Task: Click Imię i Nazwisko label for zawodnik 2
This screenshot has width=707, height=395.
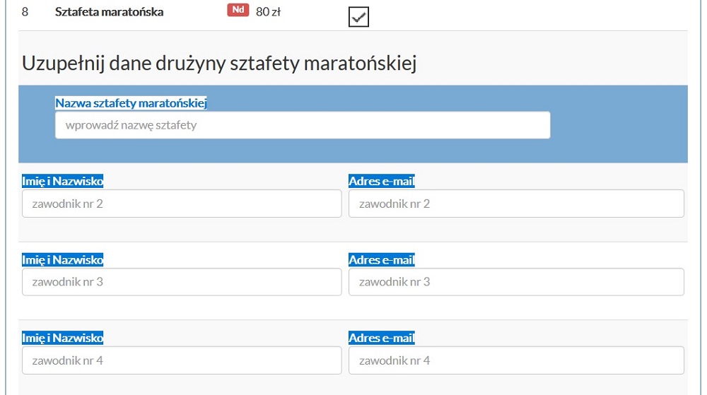Action: click(63, 182)
